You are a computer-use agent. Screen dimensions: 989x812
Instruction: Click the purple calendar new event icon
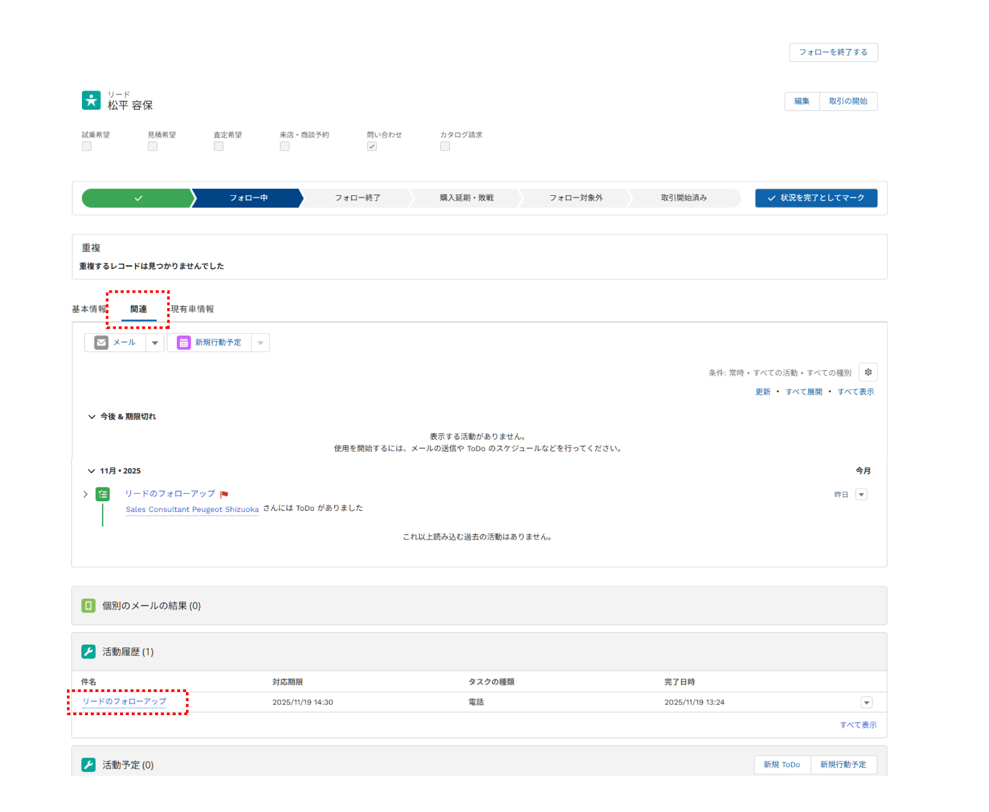(x=183, y=343)
